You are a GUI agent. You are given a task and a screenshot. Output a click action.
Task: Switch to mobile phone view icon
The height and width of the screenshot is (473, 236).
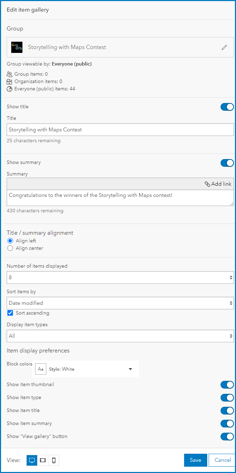click(x=54, y=460)
